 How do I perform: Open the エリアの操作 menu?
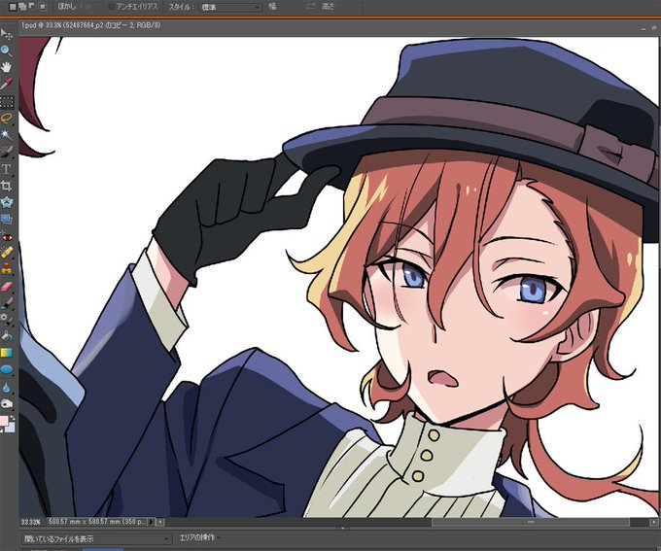(199, 537)
